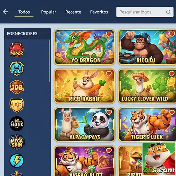
Task: Go back with the left arrow icon
Action: tap(6, 12)
